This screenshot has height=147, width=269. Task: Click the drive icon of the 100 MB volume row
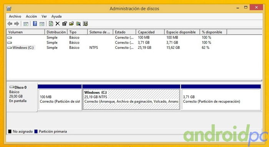10,37
